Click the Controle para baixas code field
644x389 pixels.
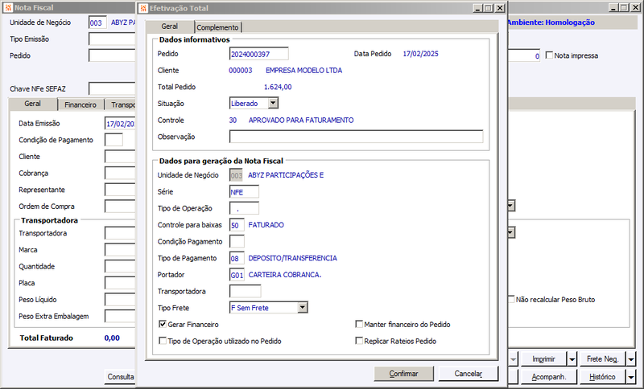click(237, 225)
